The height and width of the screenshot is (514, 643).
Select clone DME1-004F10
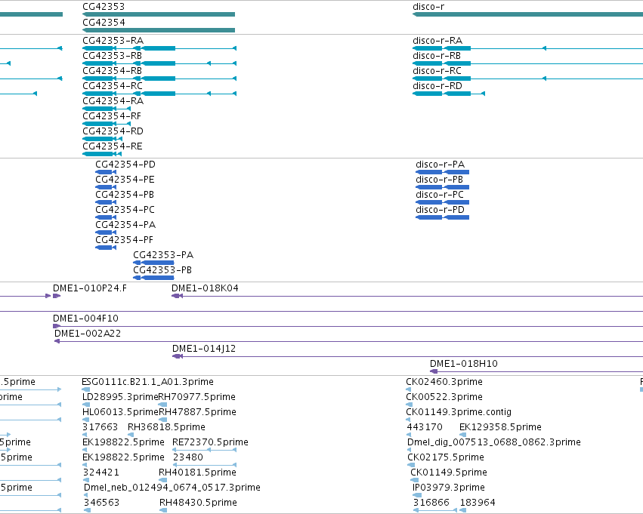point(348,326)
